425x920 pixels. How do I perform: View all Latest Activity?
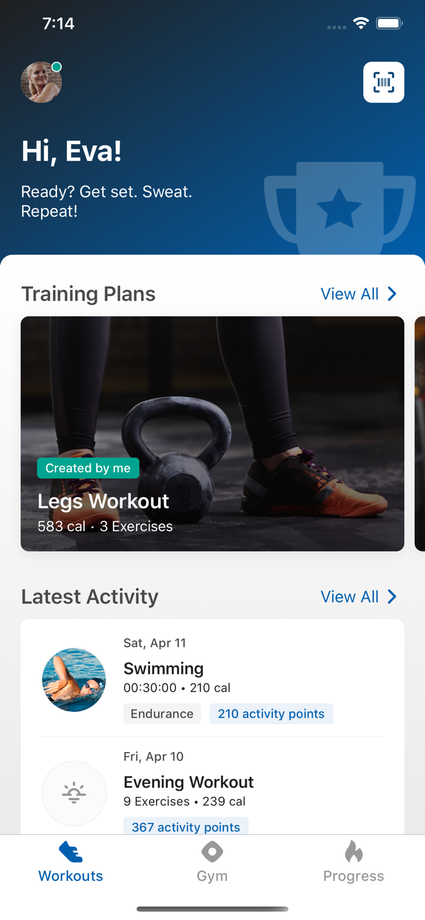coord(359,597)
